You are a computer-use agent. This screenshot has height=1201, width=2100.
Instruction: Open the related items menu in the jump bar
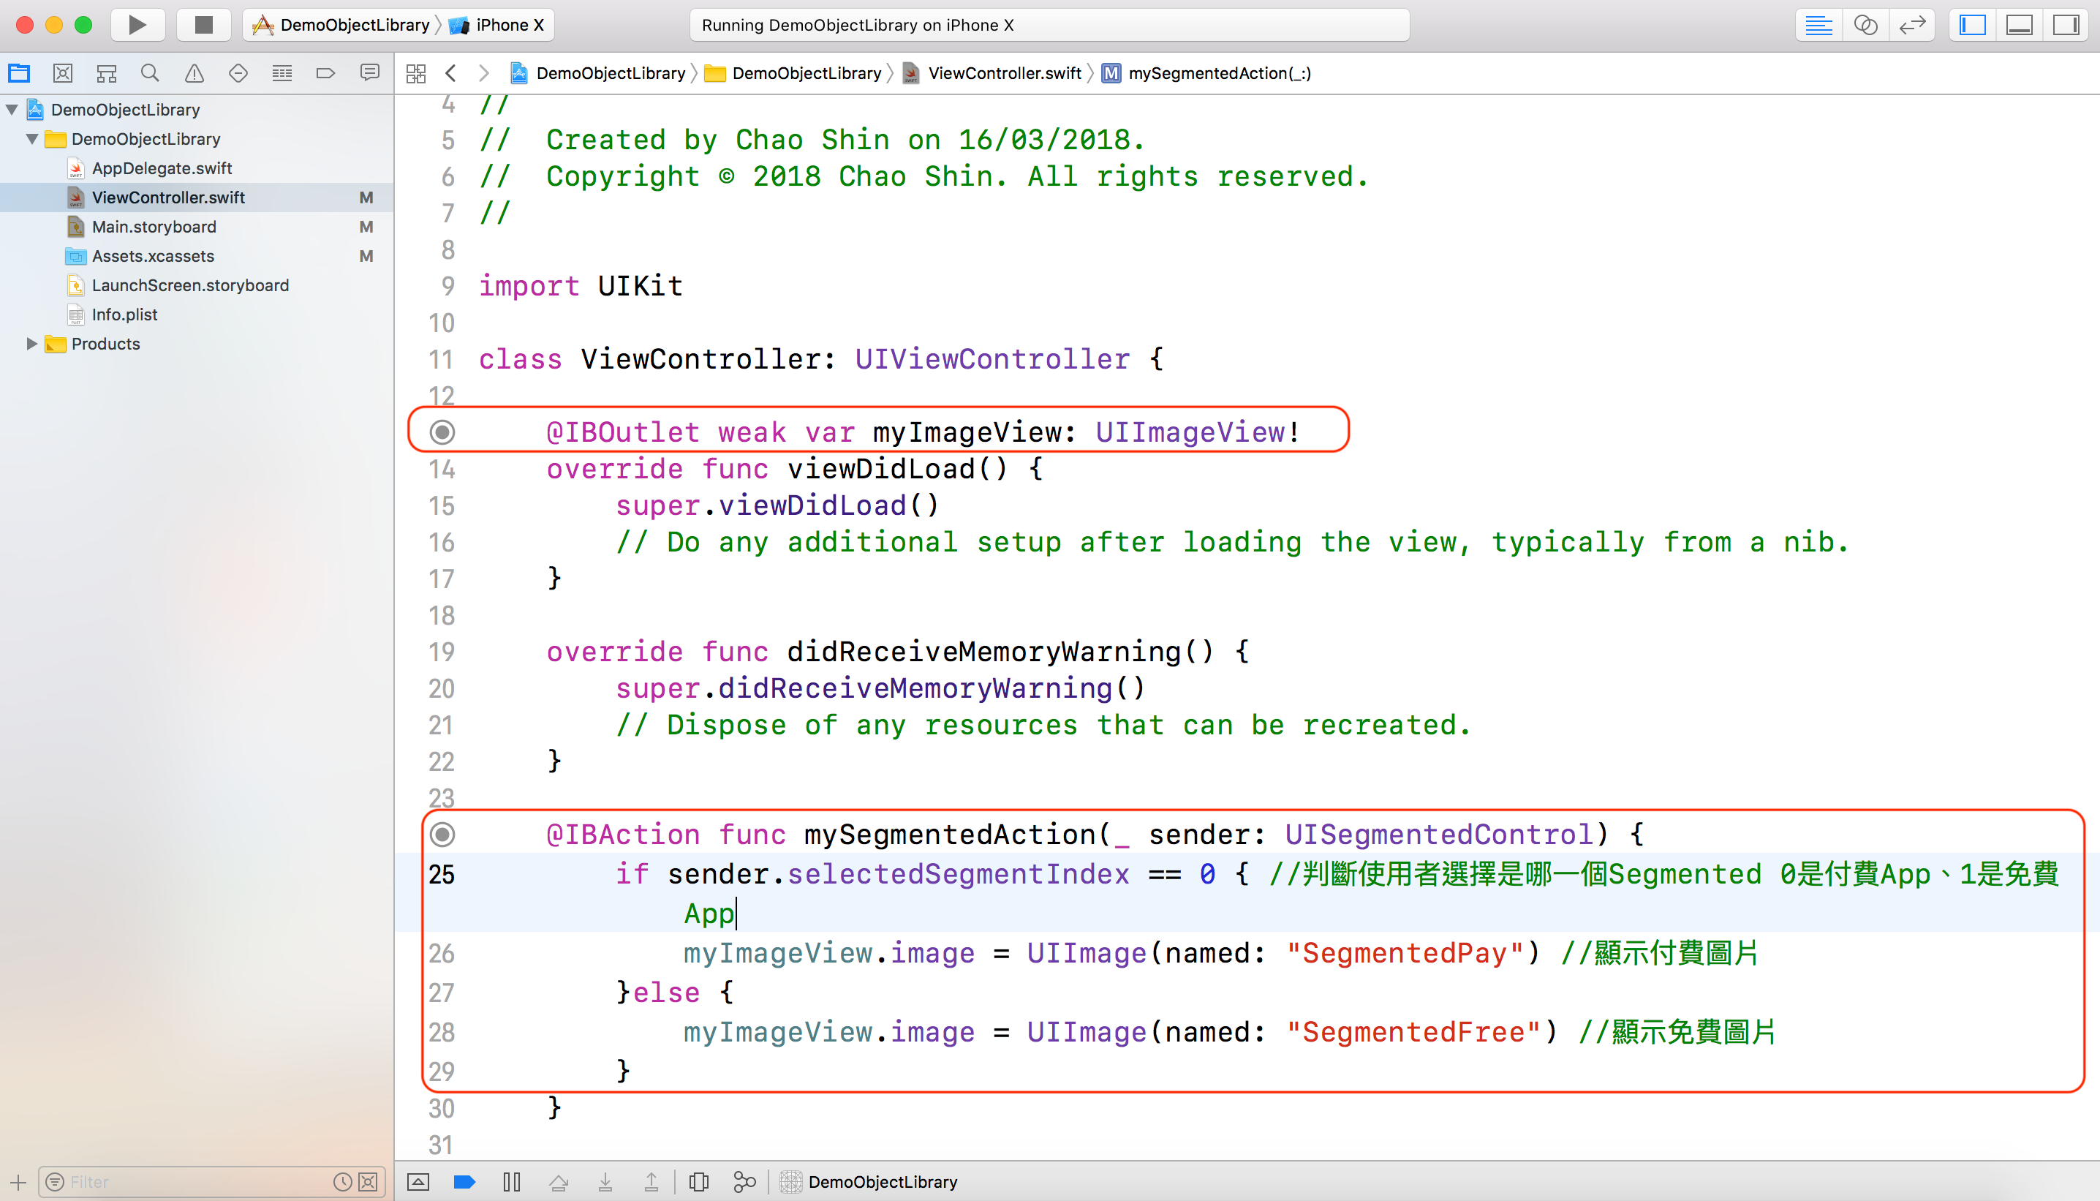coord(415,72)
